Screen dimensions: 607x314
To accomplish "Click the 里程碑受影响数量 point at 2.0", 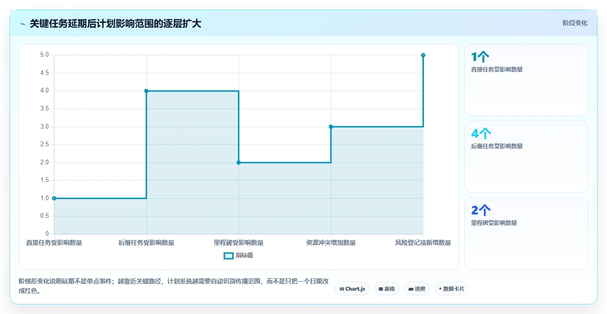I will (x=238, y=162).
